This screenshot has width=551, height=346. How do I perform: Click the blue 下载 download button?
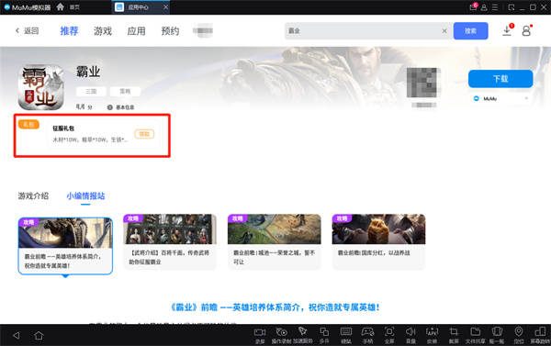pyautogui.click(x=500, y=79)
